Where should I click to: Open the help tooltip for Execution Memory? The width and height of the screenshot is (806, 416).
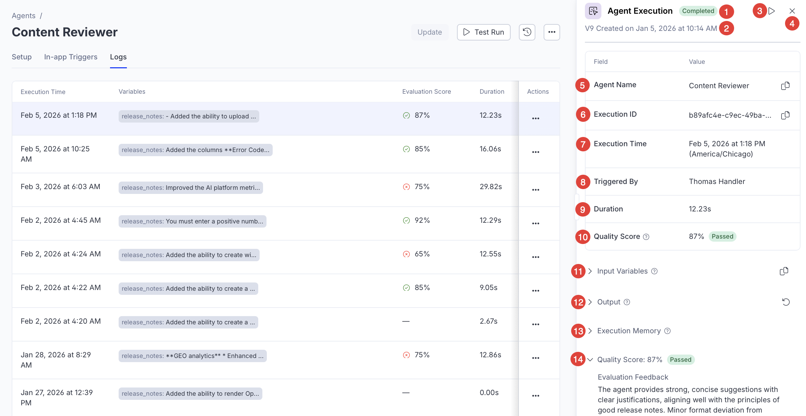[667, 331]
